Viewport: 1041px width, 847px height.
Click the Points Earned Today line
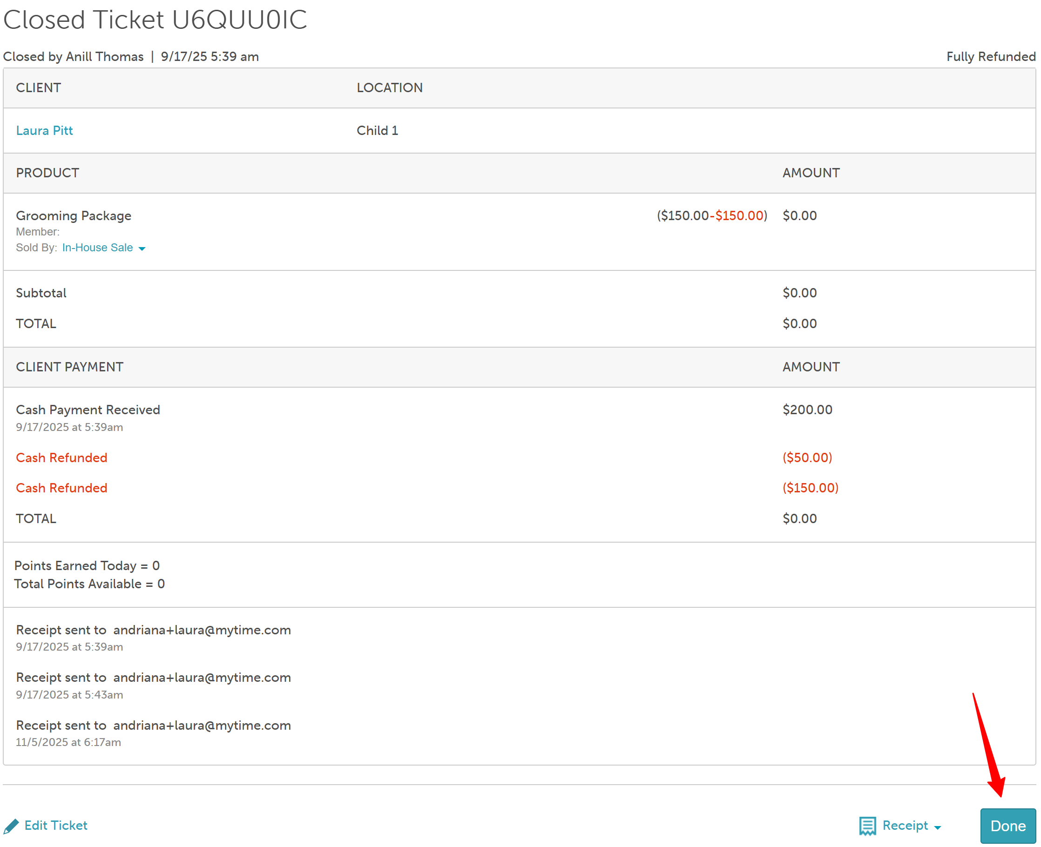click(x=87, y=565)
